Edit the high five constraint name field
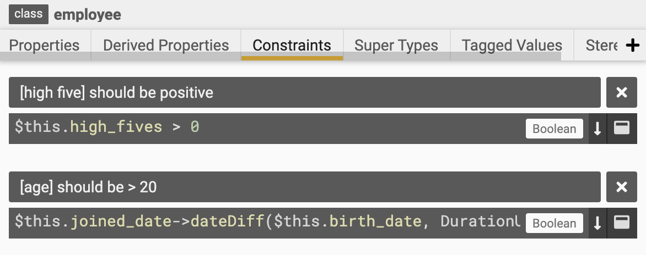 pos(305,92)
